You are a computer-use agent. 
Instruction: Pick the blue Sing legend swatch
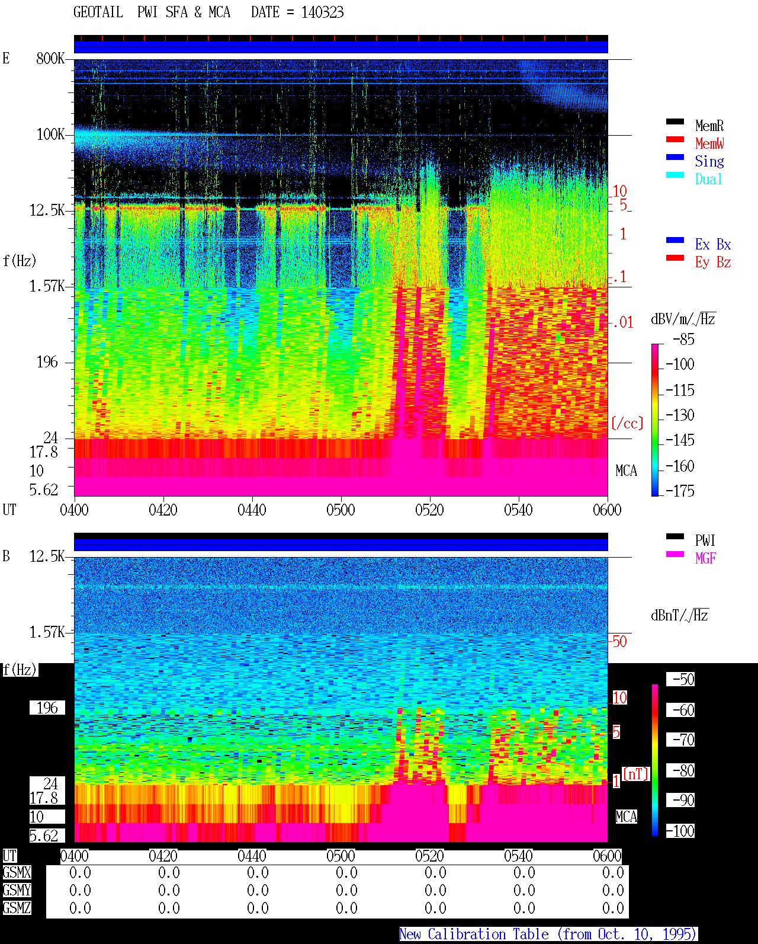[x=675, y=158]
